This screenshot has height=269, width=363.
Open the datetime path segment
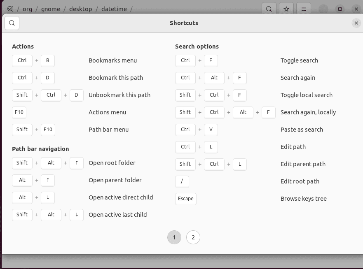click(x=114, y=9)
